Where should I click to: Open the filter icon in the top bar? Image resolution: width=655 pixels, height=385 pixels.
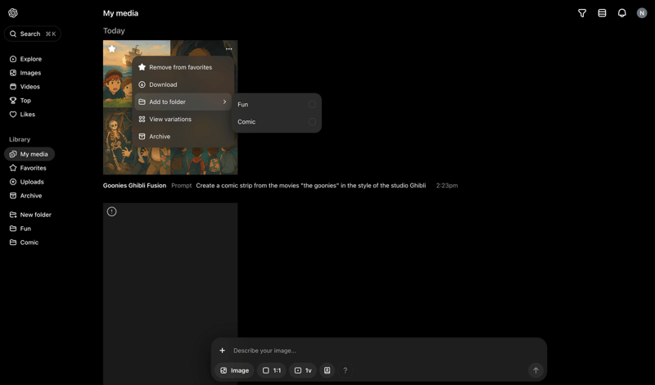tap(582, 13)
